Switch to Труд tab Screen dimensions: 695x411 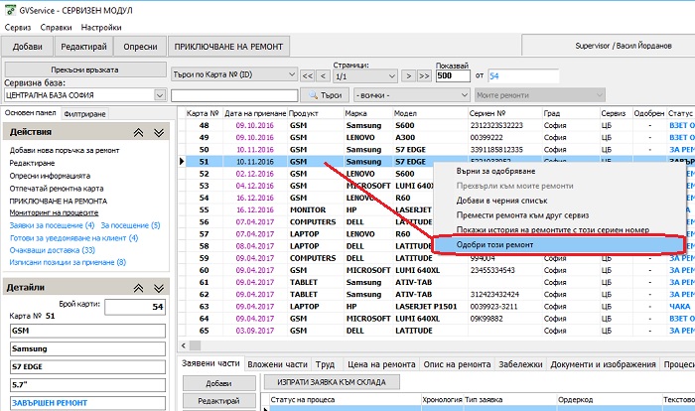325,364
